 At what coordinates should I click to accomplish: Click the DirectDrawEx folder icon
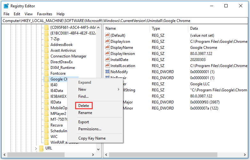(x=46, y=62)
